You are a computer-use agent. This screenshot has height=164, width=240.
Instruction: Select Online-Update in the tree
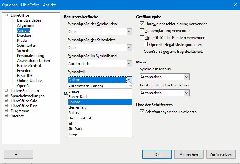29,81
